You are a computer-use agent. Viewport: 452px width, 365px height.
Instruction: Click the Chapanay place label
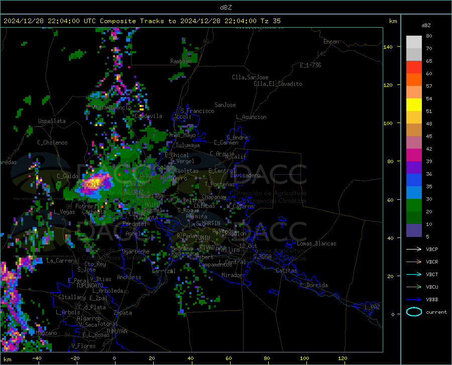(214, 197)
